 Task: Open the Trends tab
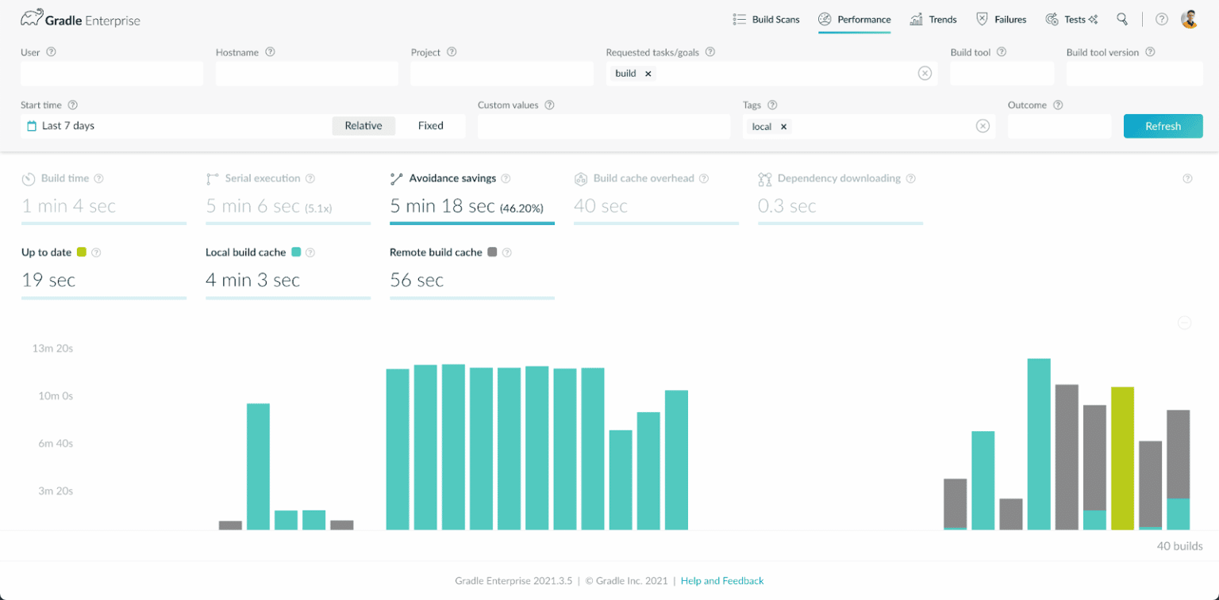[934, 19]
